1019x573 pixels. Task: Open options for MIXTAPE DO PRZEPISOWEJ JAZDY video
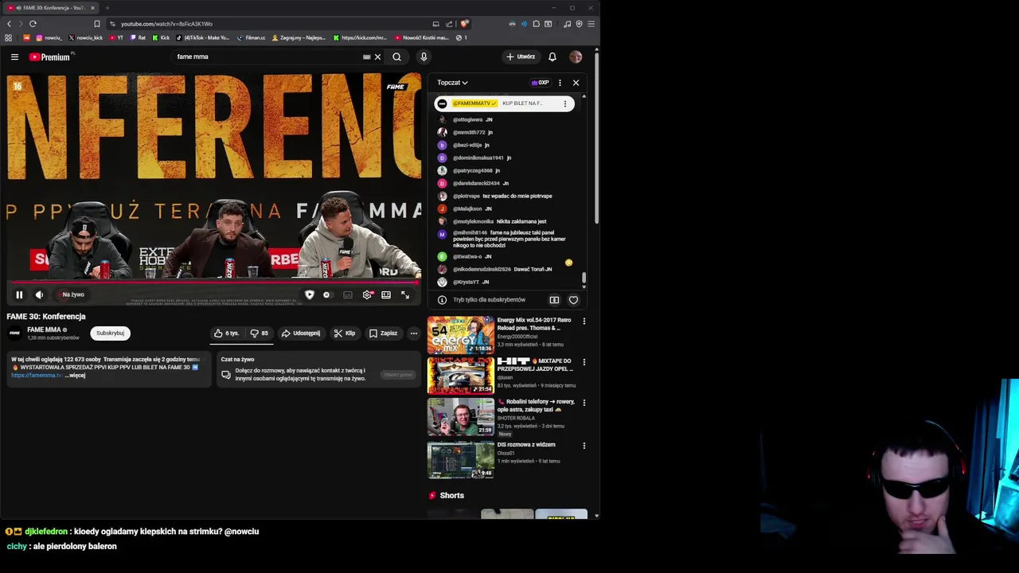584,362
